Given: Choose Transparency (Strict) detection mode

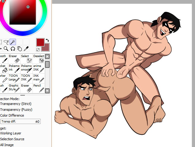Looking at the screenshot, I should [16, 104].
